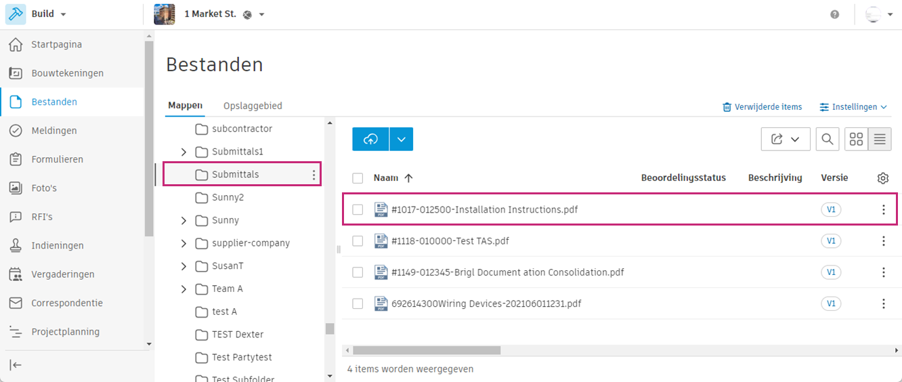This screenshot has height=382, width=902.
Task: Switch to list view layout
Action: (880, 139)
